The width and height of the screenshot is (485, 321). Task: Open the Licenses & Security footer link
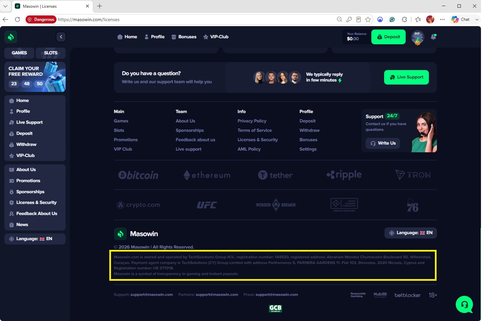pos(258,140)
